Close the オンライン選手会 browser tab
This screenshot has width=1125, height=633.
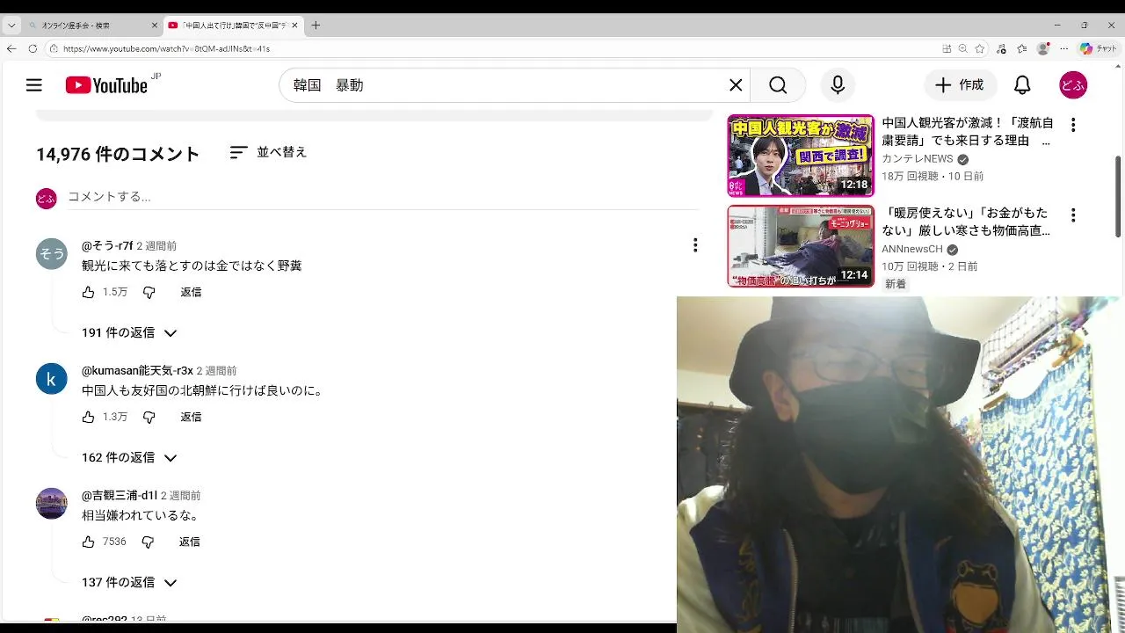pyautogui.click(x=154, y=25)
